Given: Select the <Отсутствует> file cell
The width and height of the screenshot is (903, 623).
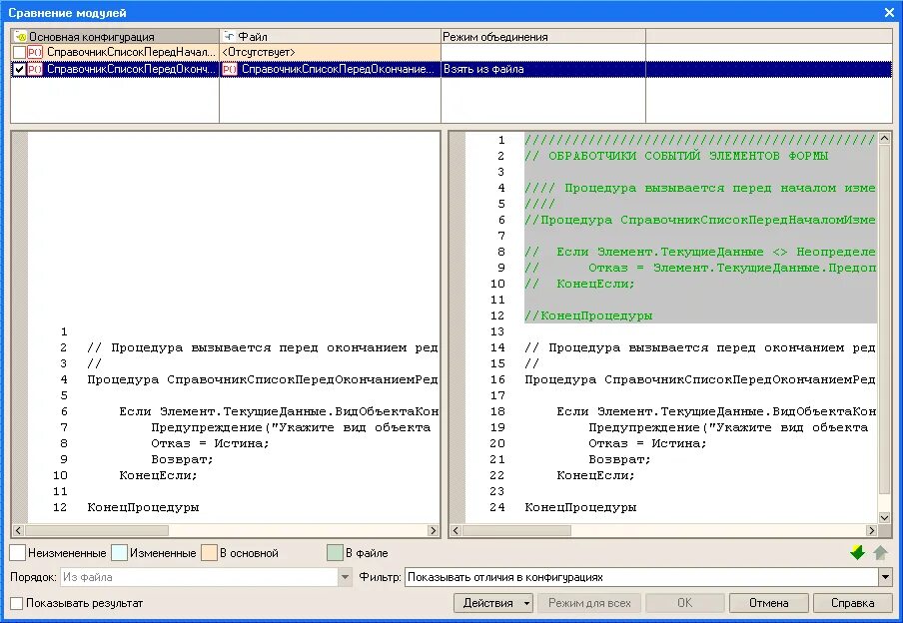Looking at the screenshot, I should click(x=330, y=52).
